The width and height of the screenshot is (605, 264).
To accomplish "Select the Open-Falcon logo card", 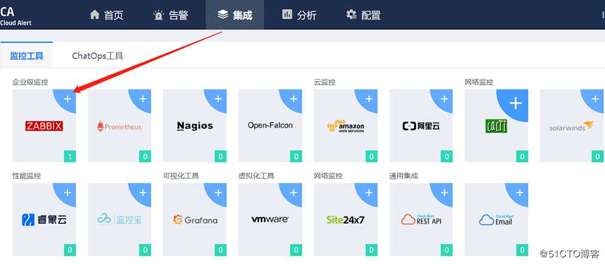I will pos(270,125).
